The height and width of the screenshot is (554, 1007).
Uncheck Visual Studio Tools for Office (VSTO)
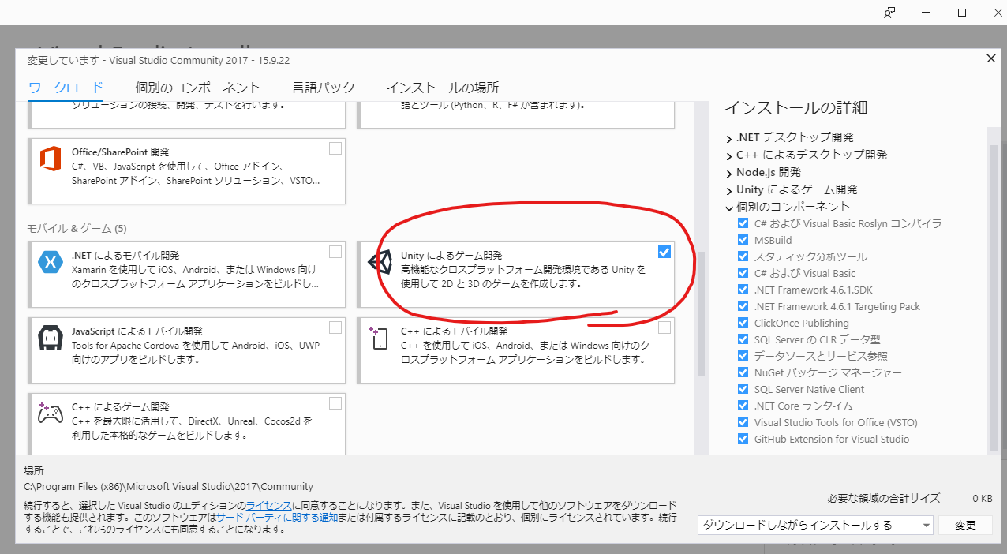point(743,422)
